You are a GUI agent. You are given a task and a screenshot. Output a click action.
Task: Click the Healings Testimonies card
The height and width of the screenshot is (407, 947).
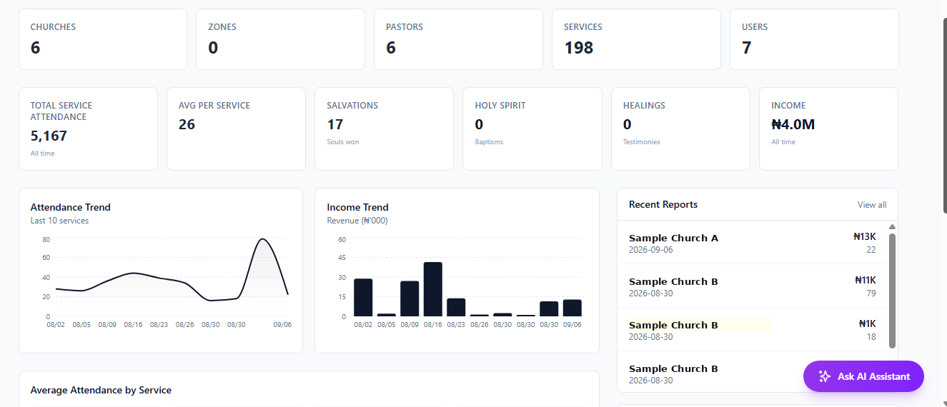[680, 129]
